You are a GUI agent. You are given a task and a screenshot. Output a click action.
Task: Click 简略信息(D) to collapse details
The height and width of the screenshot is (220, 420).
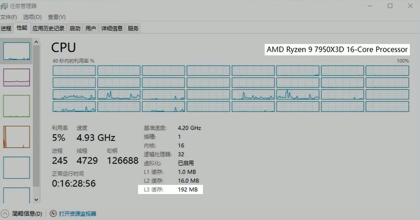[27, 214]
